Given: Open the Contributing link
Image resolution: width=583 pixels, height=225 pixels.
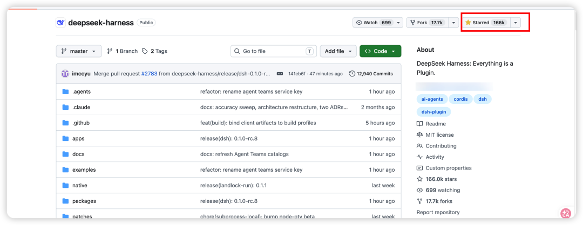Looking at the screenshot, I should click(437, 146).
